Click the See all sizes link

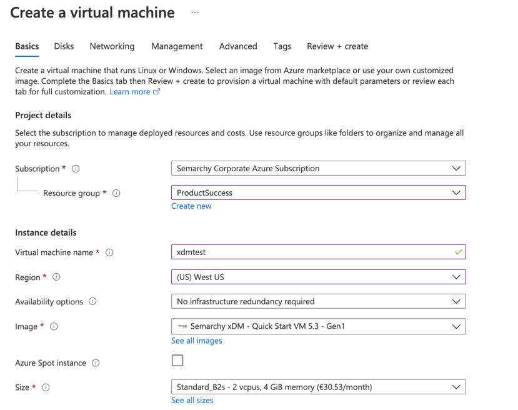point(192,401)
